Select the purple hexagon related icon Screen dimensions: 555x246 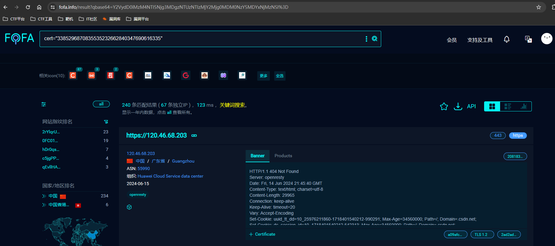(223, 75)
